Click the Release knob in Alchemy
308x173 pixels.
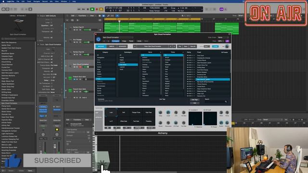227,123
